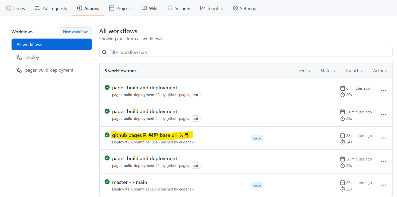The width and height of the screenshot is (397, 197).
Task: Open options menu for the 6 minutes ago run
Action: [x=383, y=91]
